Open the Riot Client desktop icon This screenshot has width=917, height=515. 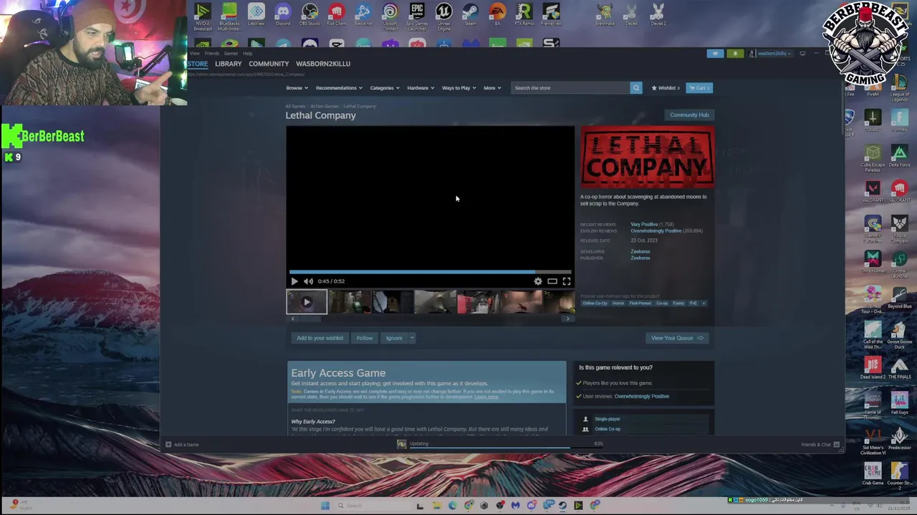(x=337, y=14)
